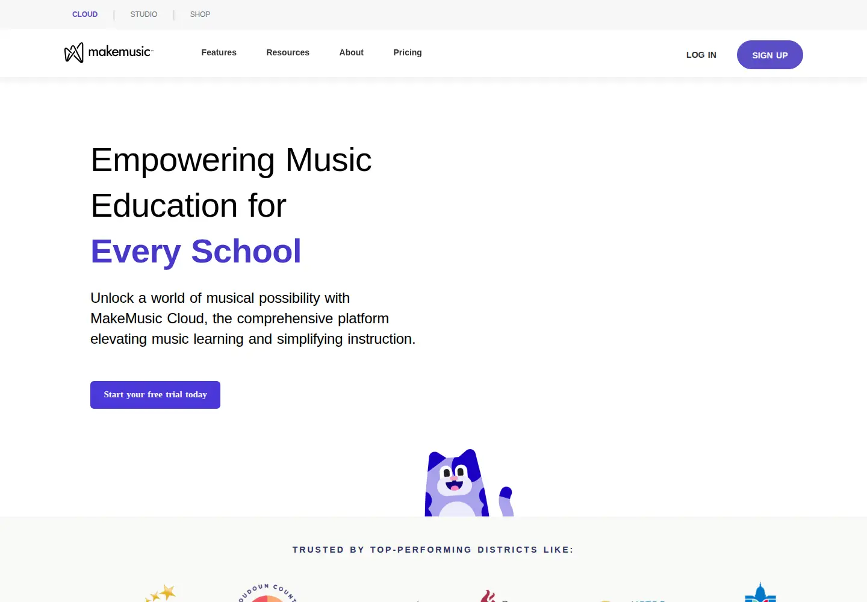Open the About menu
Viewport: 867px width, 602px height.
point(352,52)
